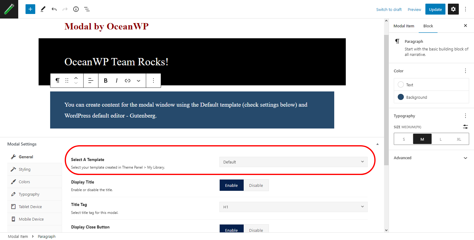Viewport: 474px width, 240px height.
Task: Collapse the Modal Settings metabox
Action: click(377, 144)
